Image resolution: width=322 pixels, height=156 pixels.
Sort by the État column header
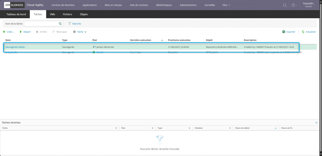click(x=95, y=40)
